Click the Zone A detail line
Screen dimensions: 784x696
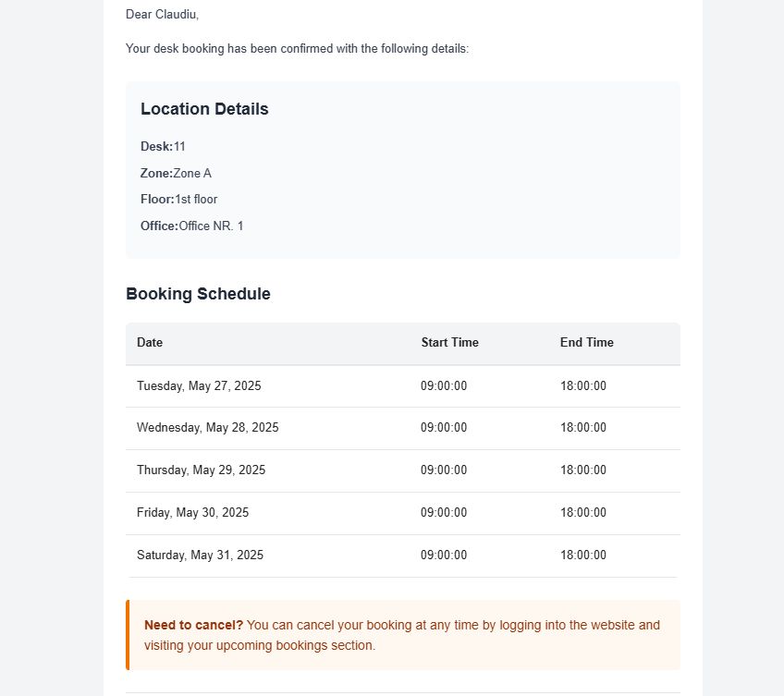click(176, 173)
